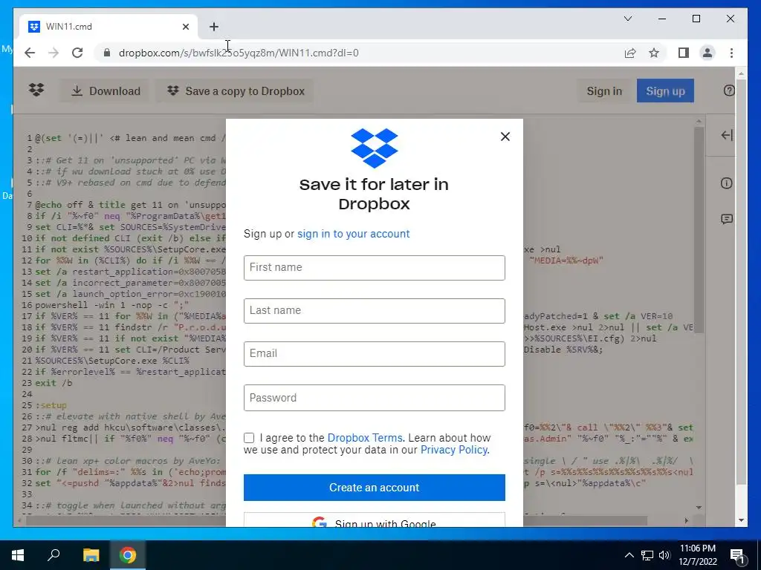Open the Privacy Policy link
Viewport: 761px width, 570px height.
coord(454,450)
